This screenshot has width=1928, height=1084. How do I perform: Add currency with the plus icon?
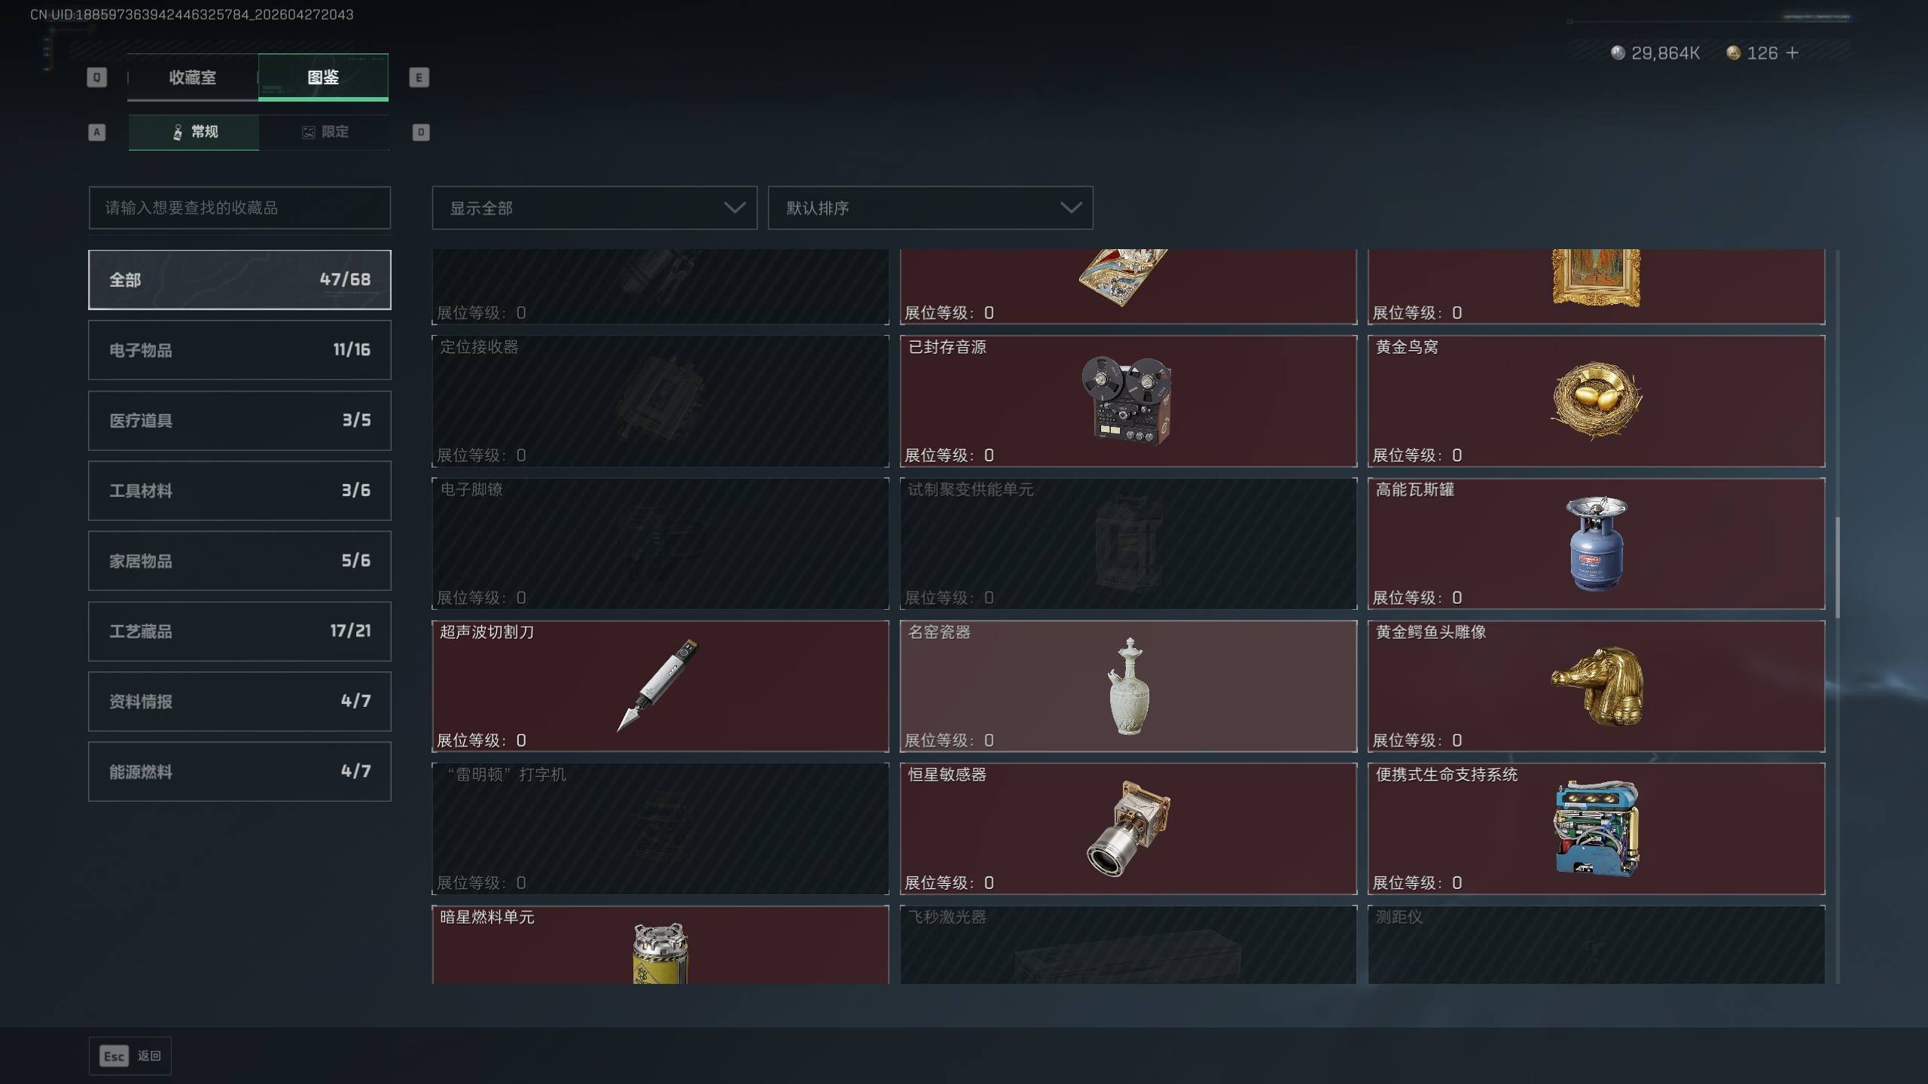[x=1792, y=53]
